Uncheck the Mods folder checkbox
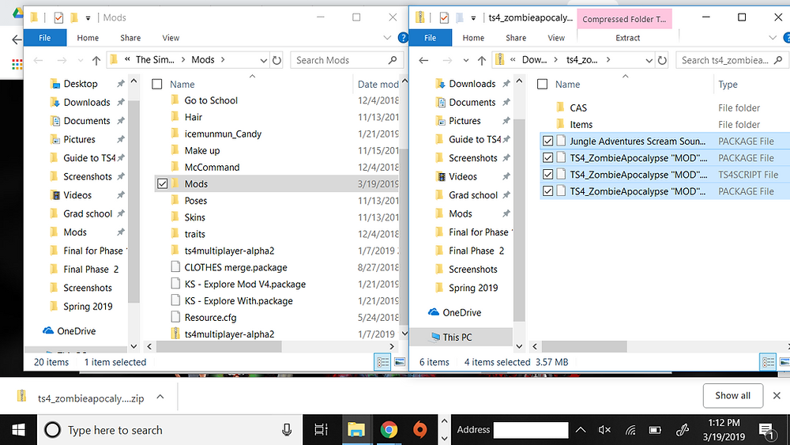The image size is (790, 445). [x=162, y=184]
